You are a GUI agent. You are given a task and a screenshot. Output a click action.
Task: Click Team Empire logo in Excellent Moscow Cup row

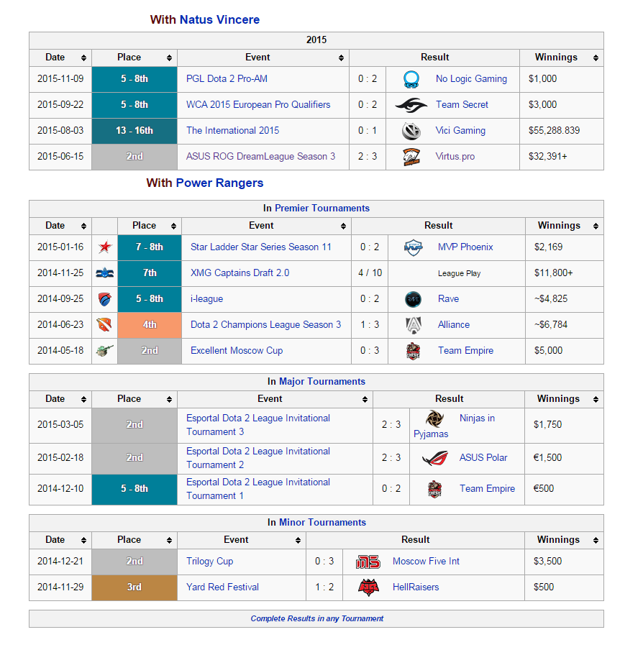414,351
